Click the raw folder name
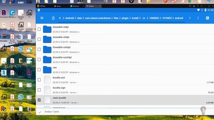The width and height of the screenshot is (214, 120). click(55, 67)
